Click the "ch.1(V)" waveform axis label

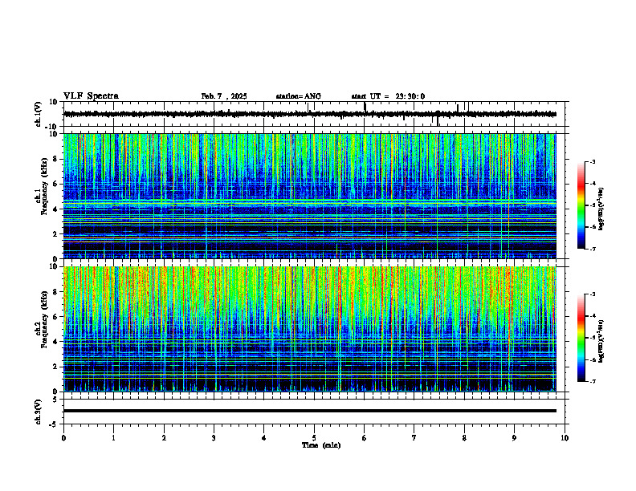click(x=39, y=114)
